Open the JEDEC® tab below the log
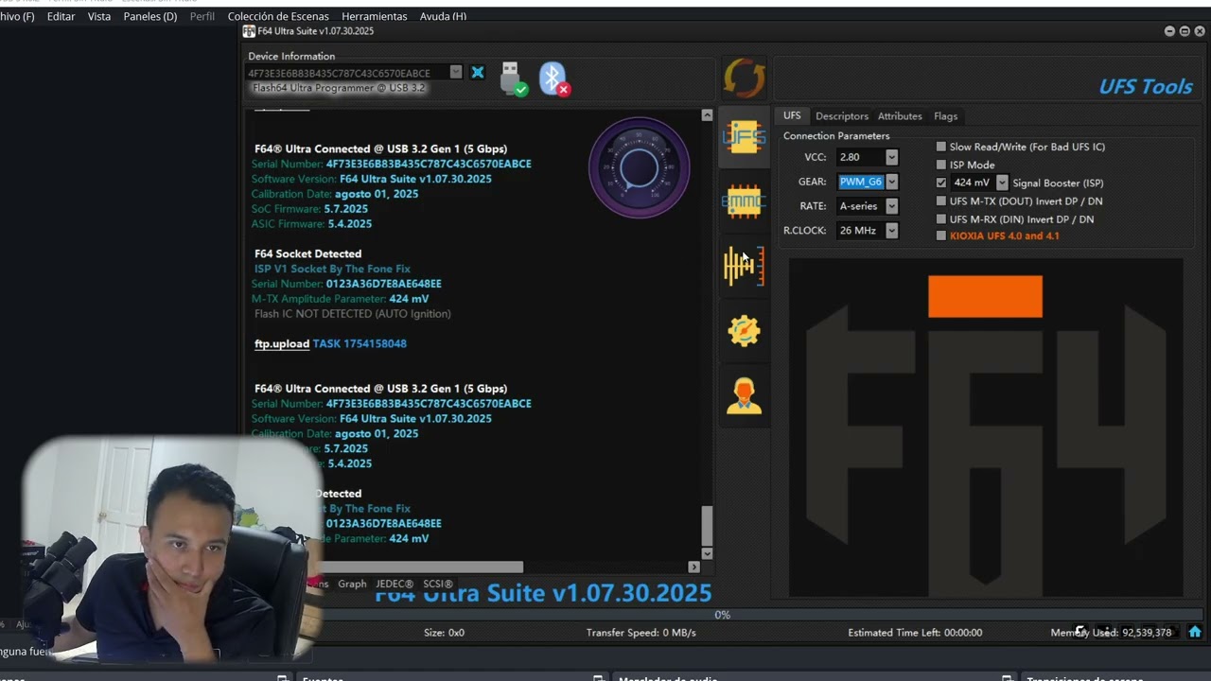1211x681 pixels. click(395, 584)
